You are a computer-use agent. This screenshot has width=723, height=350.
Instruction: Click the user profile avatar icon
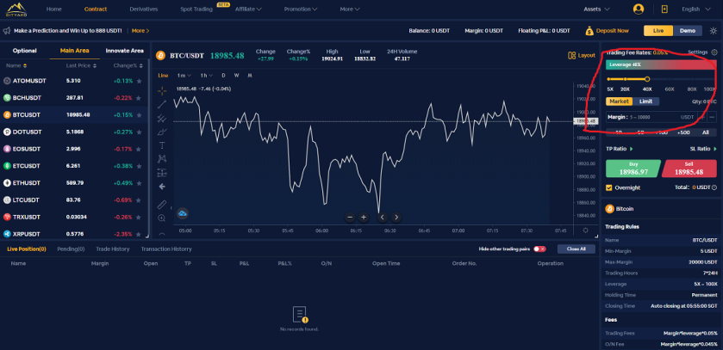(x=639, y=9)
